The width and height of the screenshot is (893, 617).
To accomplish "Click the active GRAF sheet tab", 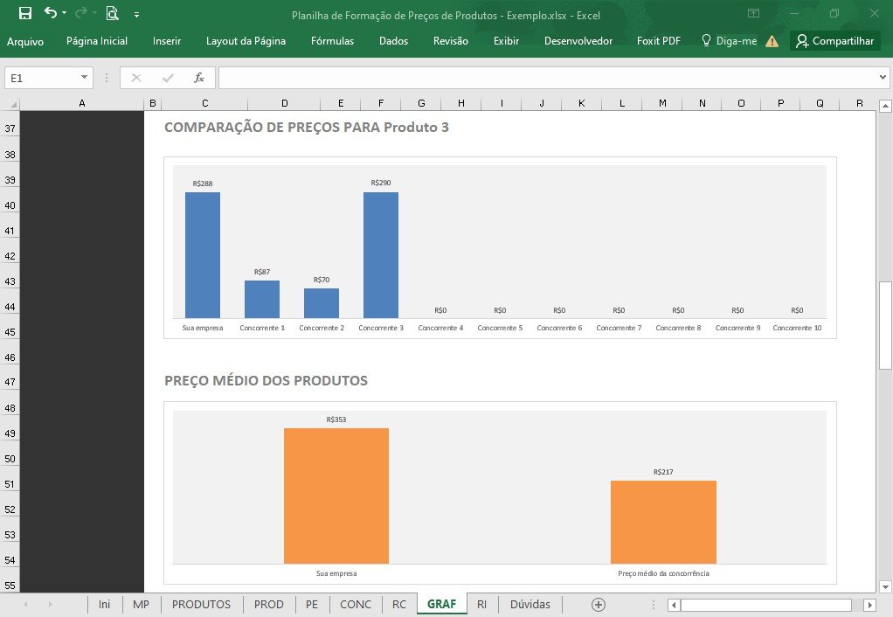I will (x=441, y=605).
